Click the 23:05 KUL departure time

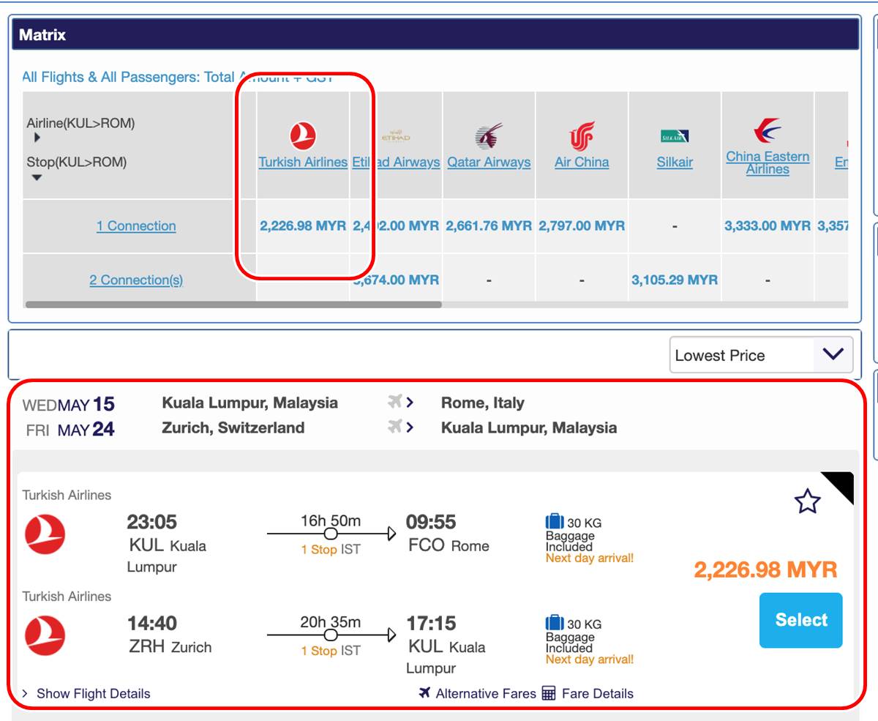(152, 522)
